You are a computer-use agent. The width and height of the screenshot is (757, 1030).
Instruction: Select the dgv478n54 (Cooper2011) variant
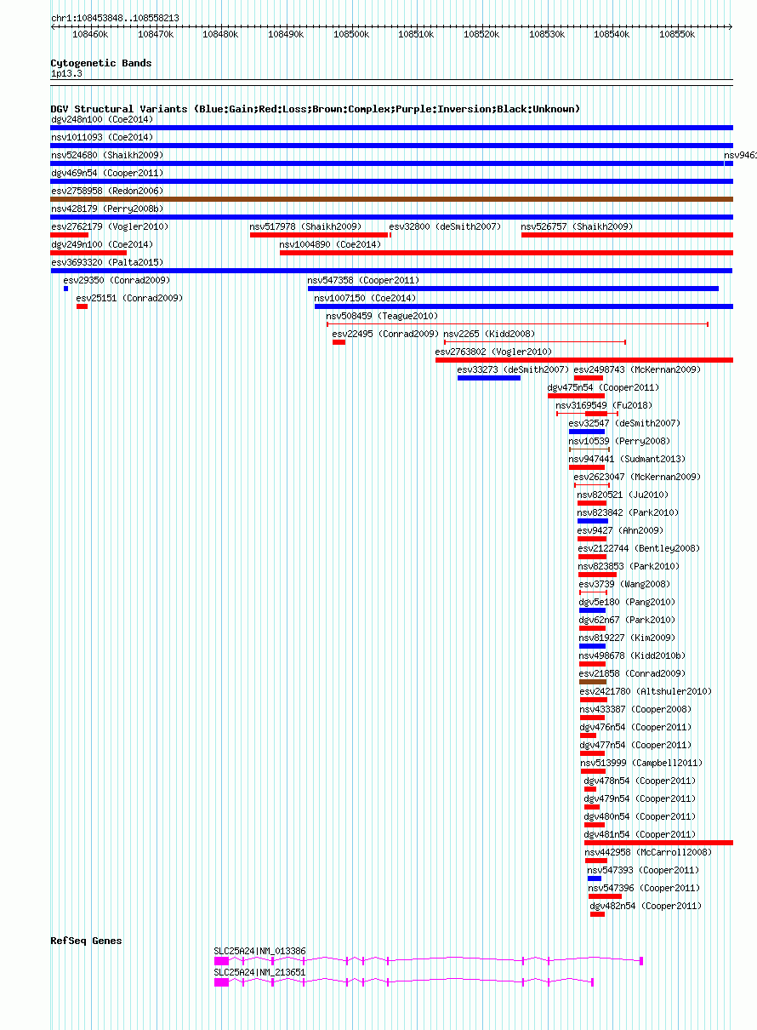pyautogui.click(x=590, y=789)
